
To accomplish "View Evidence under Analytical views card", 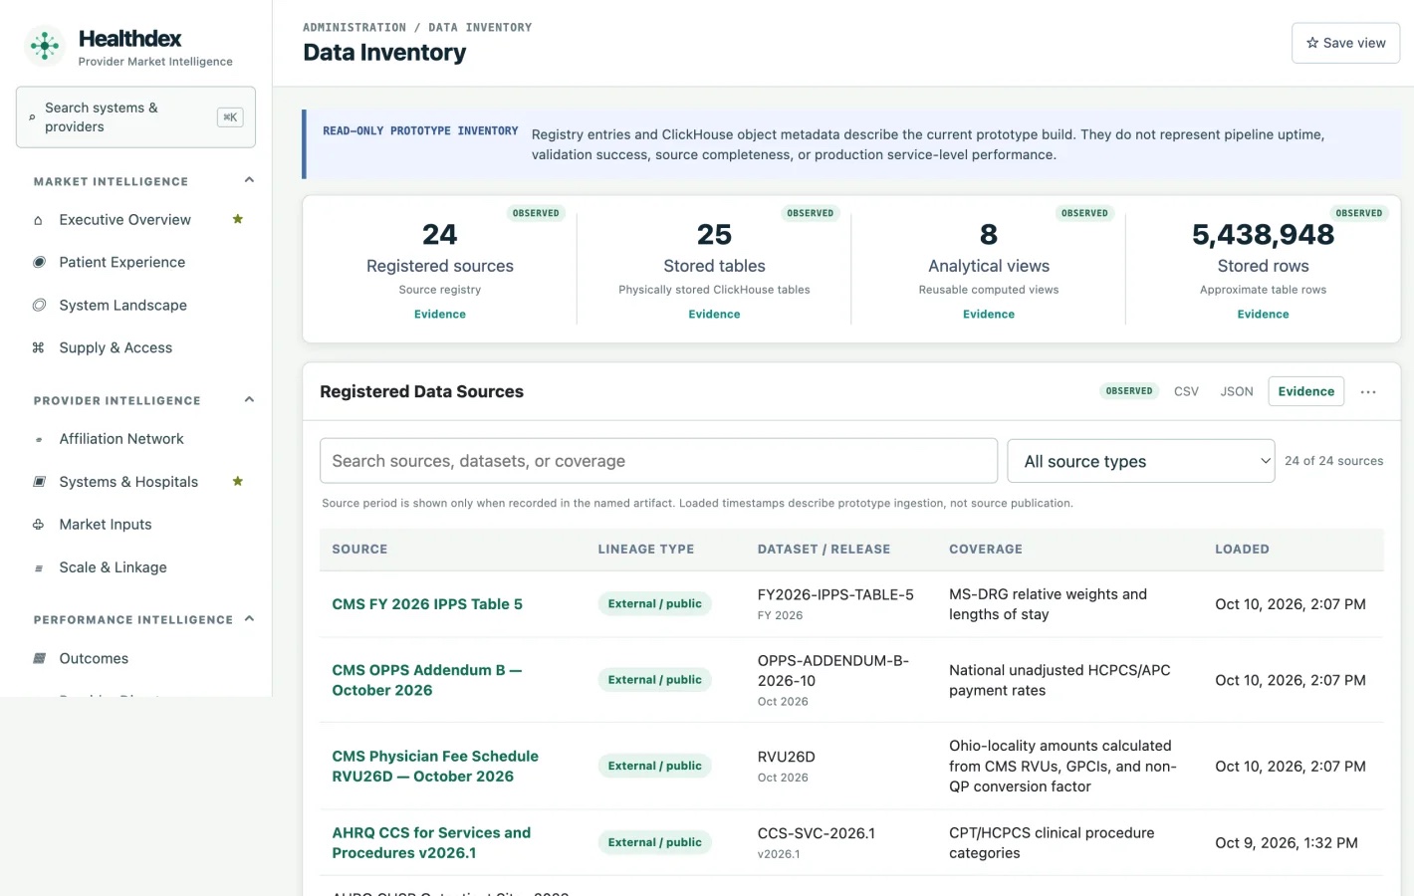I will coord(989,315).
